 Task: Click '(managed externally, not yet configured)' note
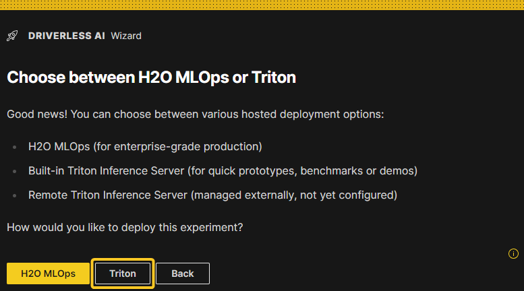click(294, 195)
